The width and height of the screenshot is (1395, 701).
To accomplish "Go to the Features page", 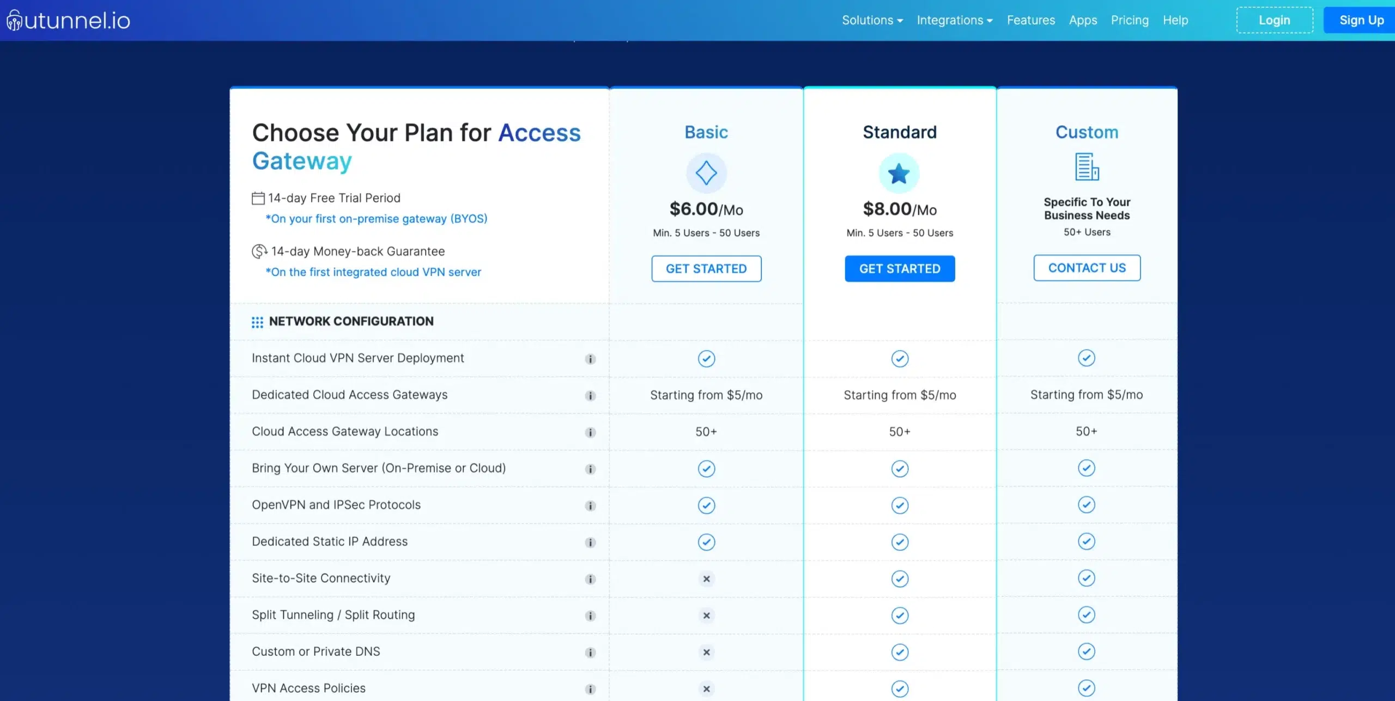I will (1031, 20).
